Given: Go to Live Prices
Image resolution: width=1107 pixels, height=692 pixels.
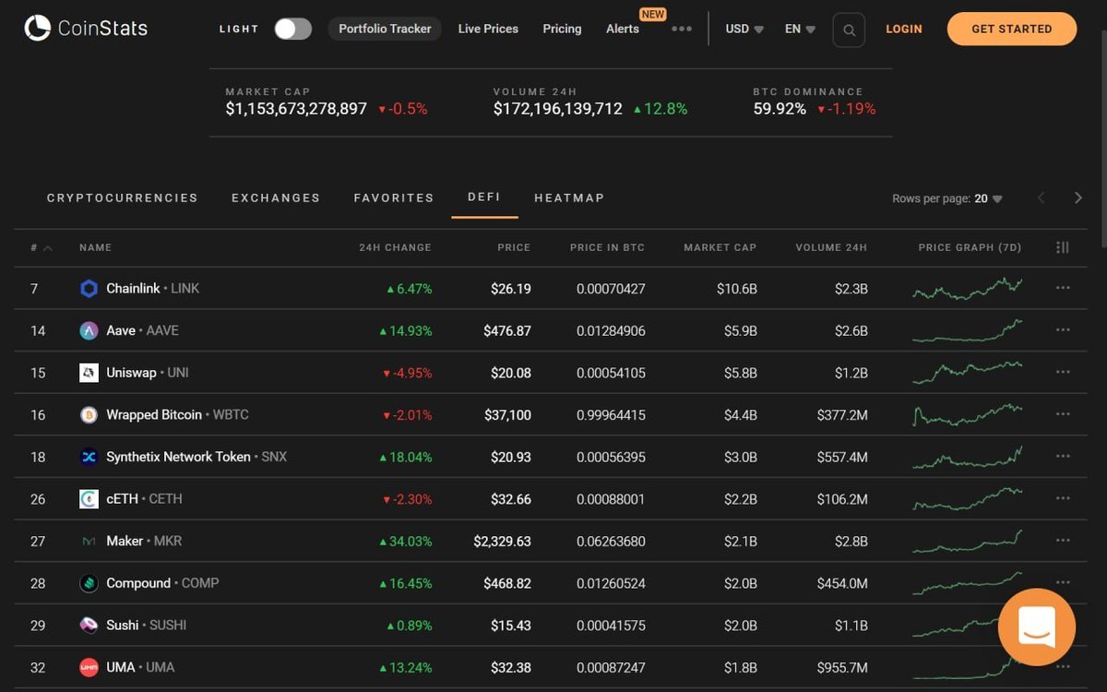Looking at the screenshot, I should click(x=488, y=29).
